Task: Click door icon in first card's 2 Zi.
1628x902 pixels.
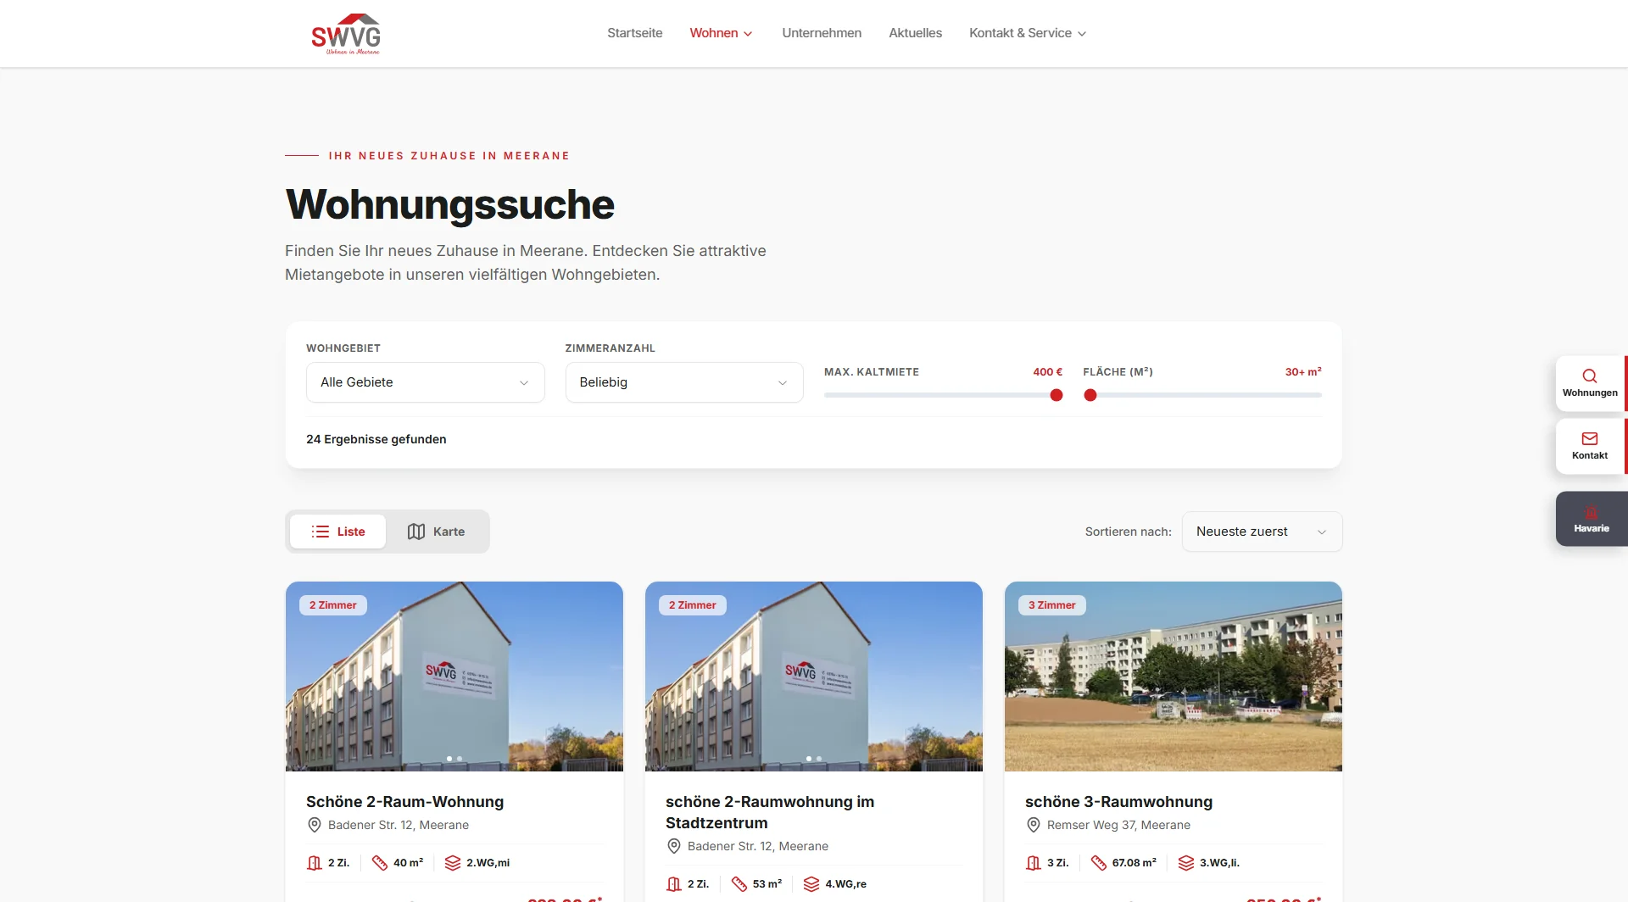Action: [315, 863]
